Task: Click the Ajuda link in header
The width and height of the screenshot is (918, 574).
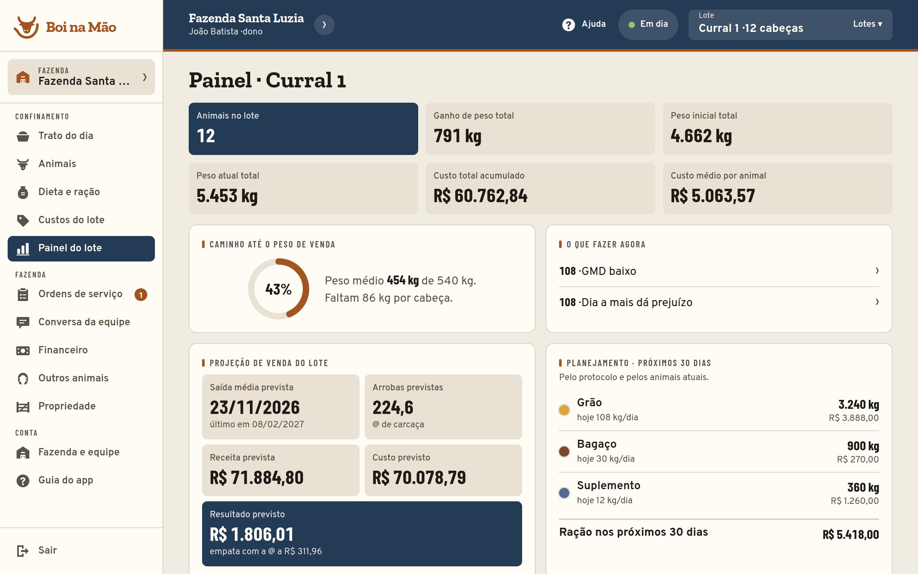Action: [x=584, y=24]
